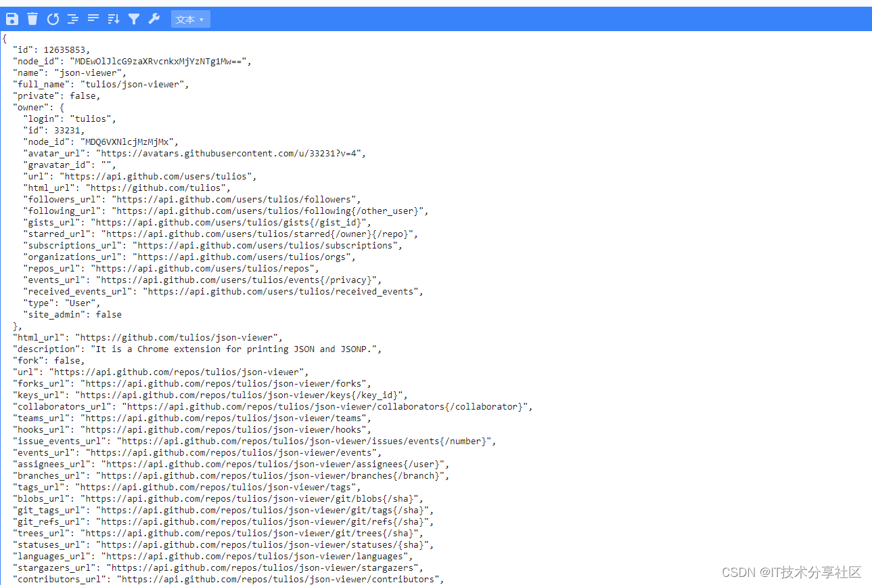
Task: Click the collaborators_url line
Action: click(x=273, y=406)
